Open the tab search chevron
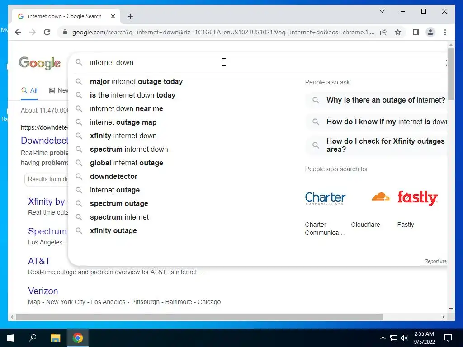Screen dimensions: 463x347 382,11
